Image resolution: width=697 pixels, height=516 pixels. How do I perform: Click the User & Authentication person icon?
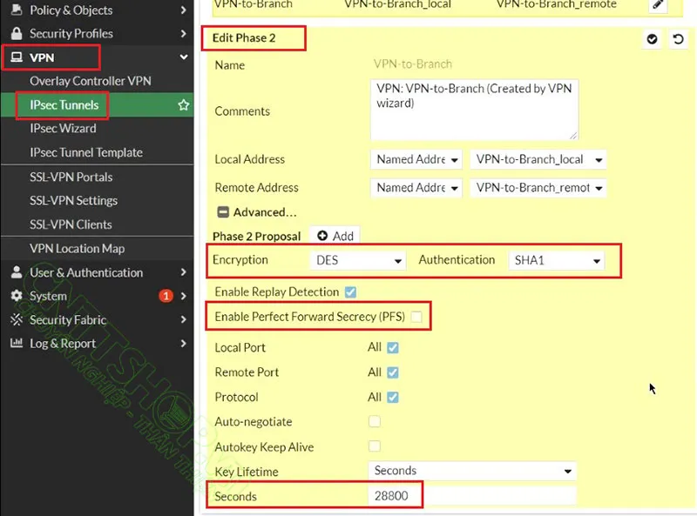(x=16, y=272)
